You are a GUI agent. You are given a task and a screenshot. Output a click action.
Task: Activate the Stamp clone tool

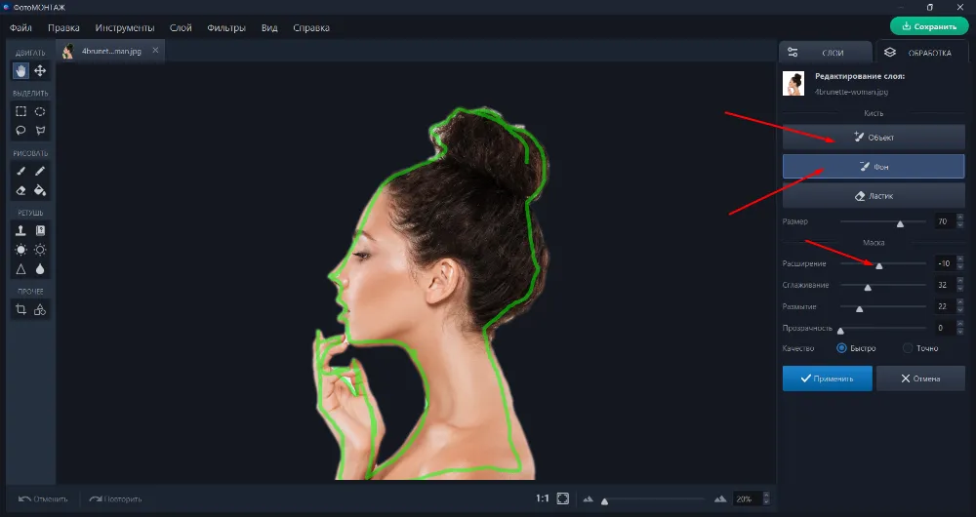point(20,230)
